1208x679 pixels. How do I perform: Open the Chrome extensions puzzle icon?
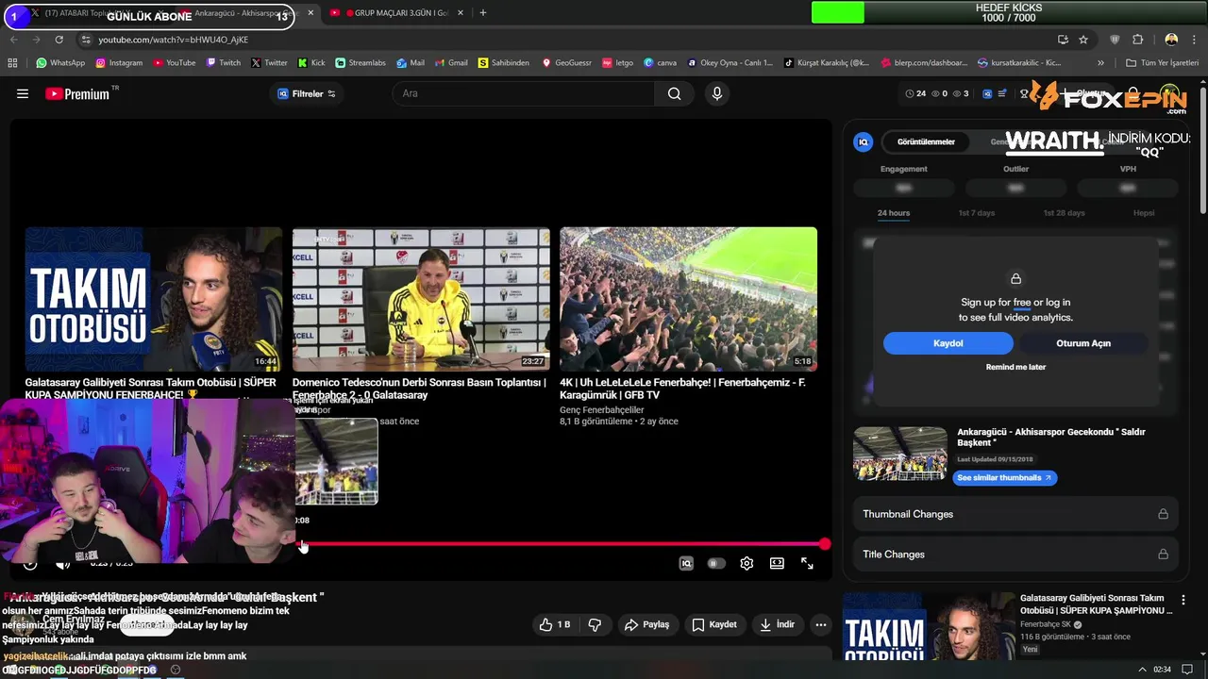1137,40
